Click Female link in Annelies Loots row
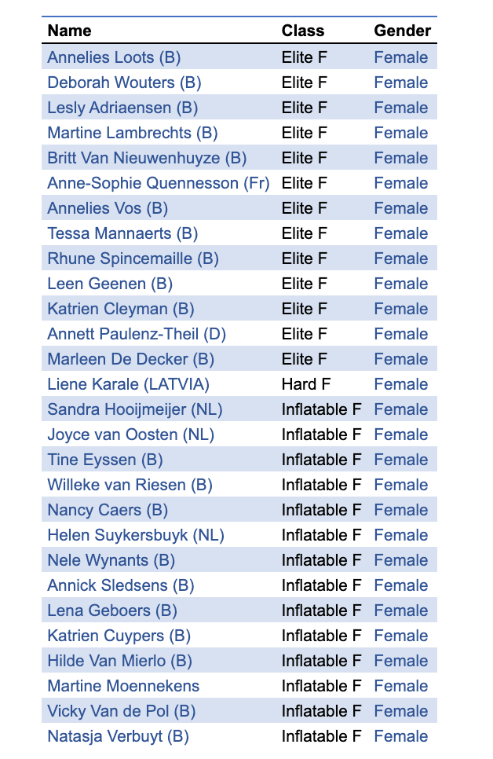493x759 pixels. click(x=400, y=57)
